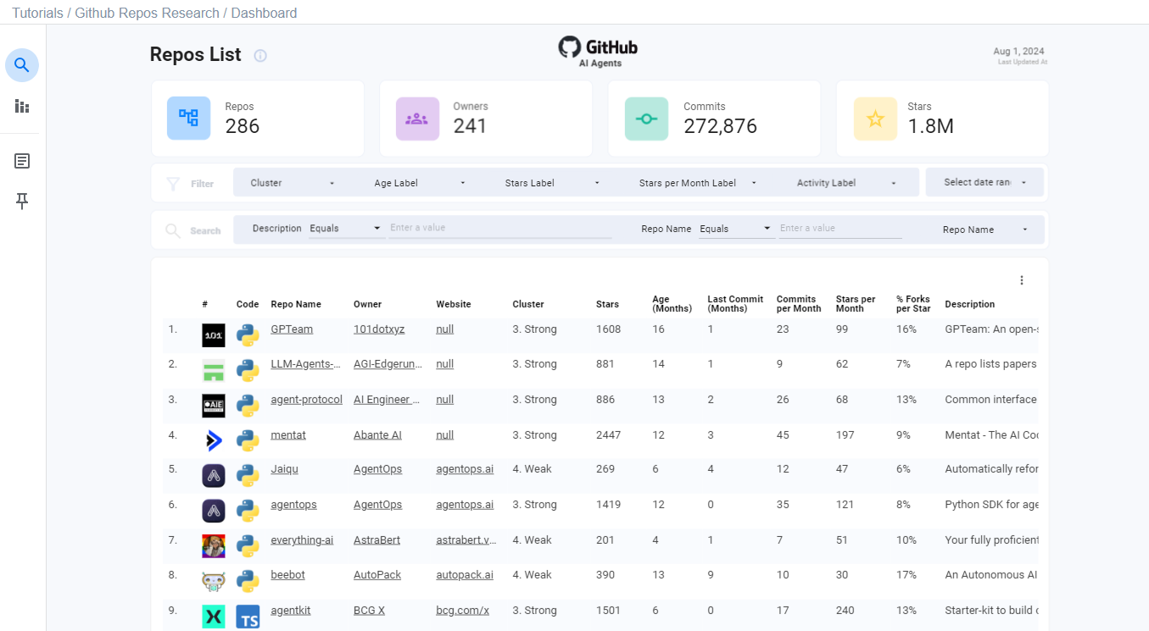The image size is (1149, 631).
Task: Click the Description value input field
Action: 500,228
